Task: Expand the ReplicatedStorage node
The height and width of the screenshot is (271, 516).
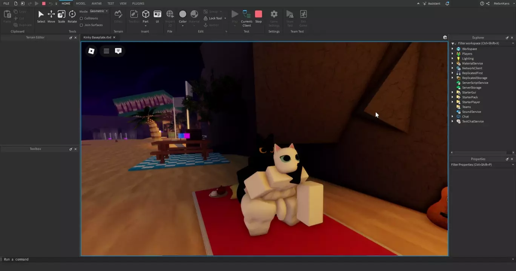Action: [x=453, y=78]
